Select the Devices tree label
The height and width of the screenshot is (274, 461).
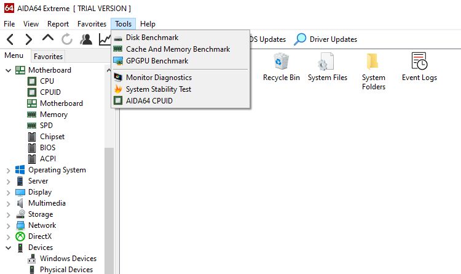pos(41,248)
